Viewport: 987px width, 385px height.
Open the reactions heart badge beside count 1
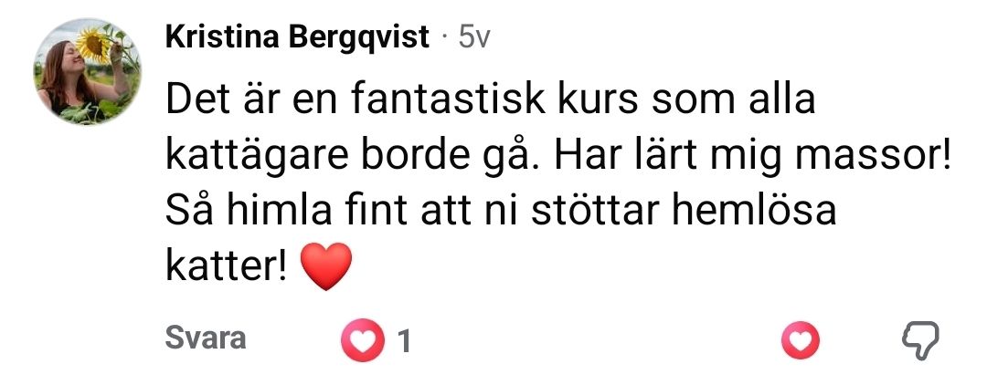[362, 339]
